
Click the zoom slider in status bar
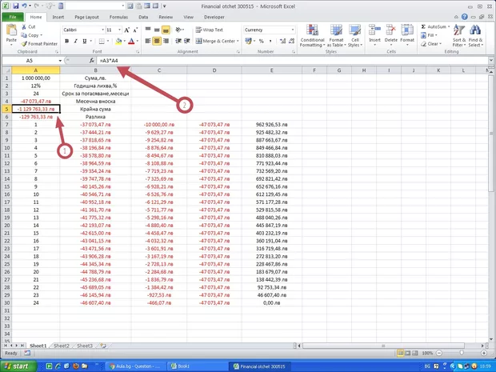pos(462,353)
